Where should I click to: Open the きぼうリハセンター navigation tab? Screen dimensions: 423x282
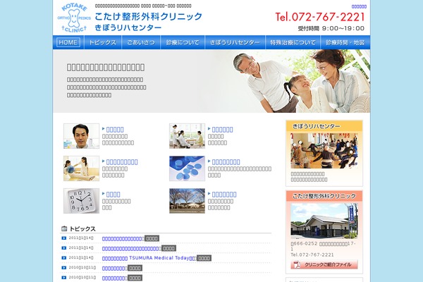click(x=235, y=42)
